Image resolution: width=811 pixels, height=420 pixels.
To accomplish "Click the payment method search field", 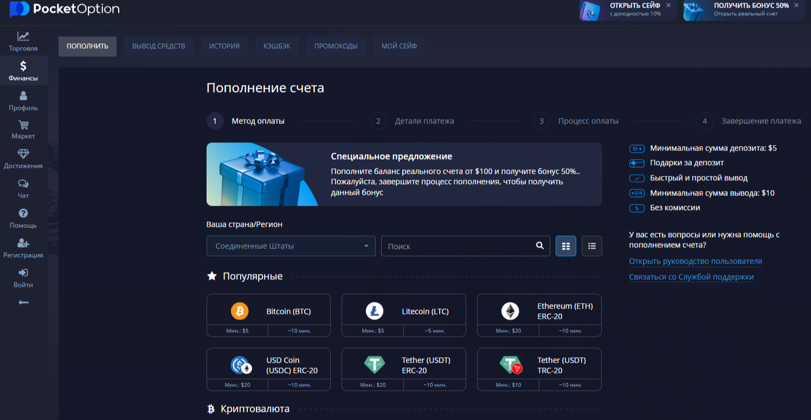I will [458, 246].
